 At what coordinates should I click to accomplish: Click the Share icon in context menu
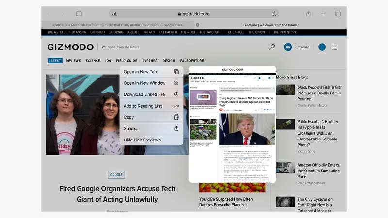[x=176, y=128]
